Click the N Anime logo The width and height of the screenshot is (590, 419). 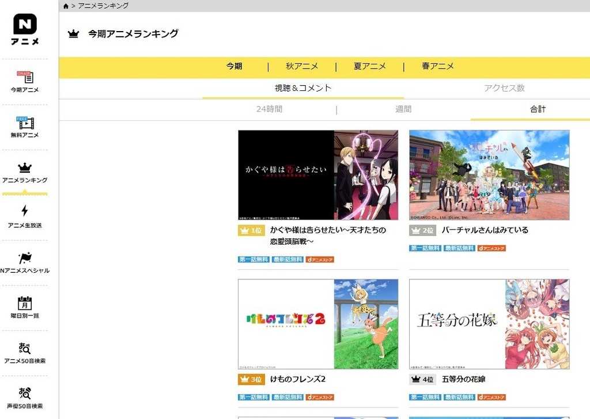(25, 29)
